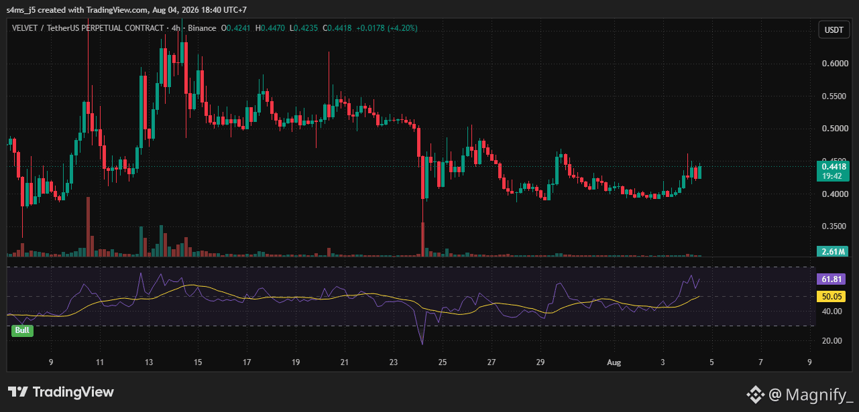Screen dimensions: 859x412
Task: Click date 3 on the time axis
Action: 663,362
